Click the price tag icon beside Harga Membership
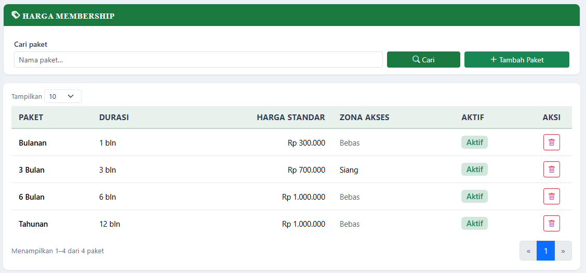This screenshot has width=586, height=273. point(16,15)
